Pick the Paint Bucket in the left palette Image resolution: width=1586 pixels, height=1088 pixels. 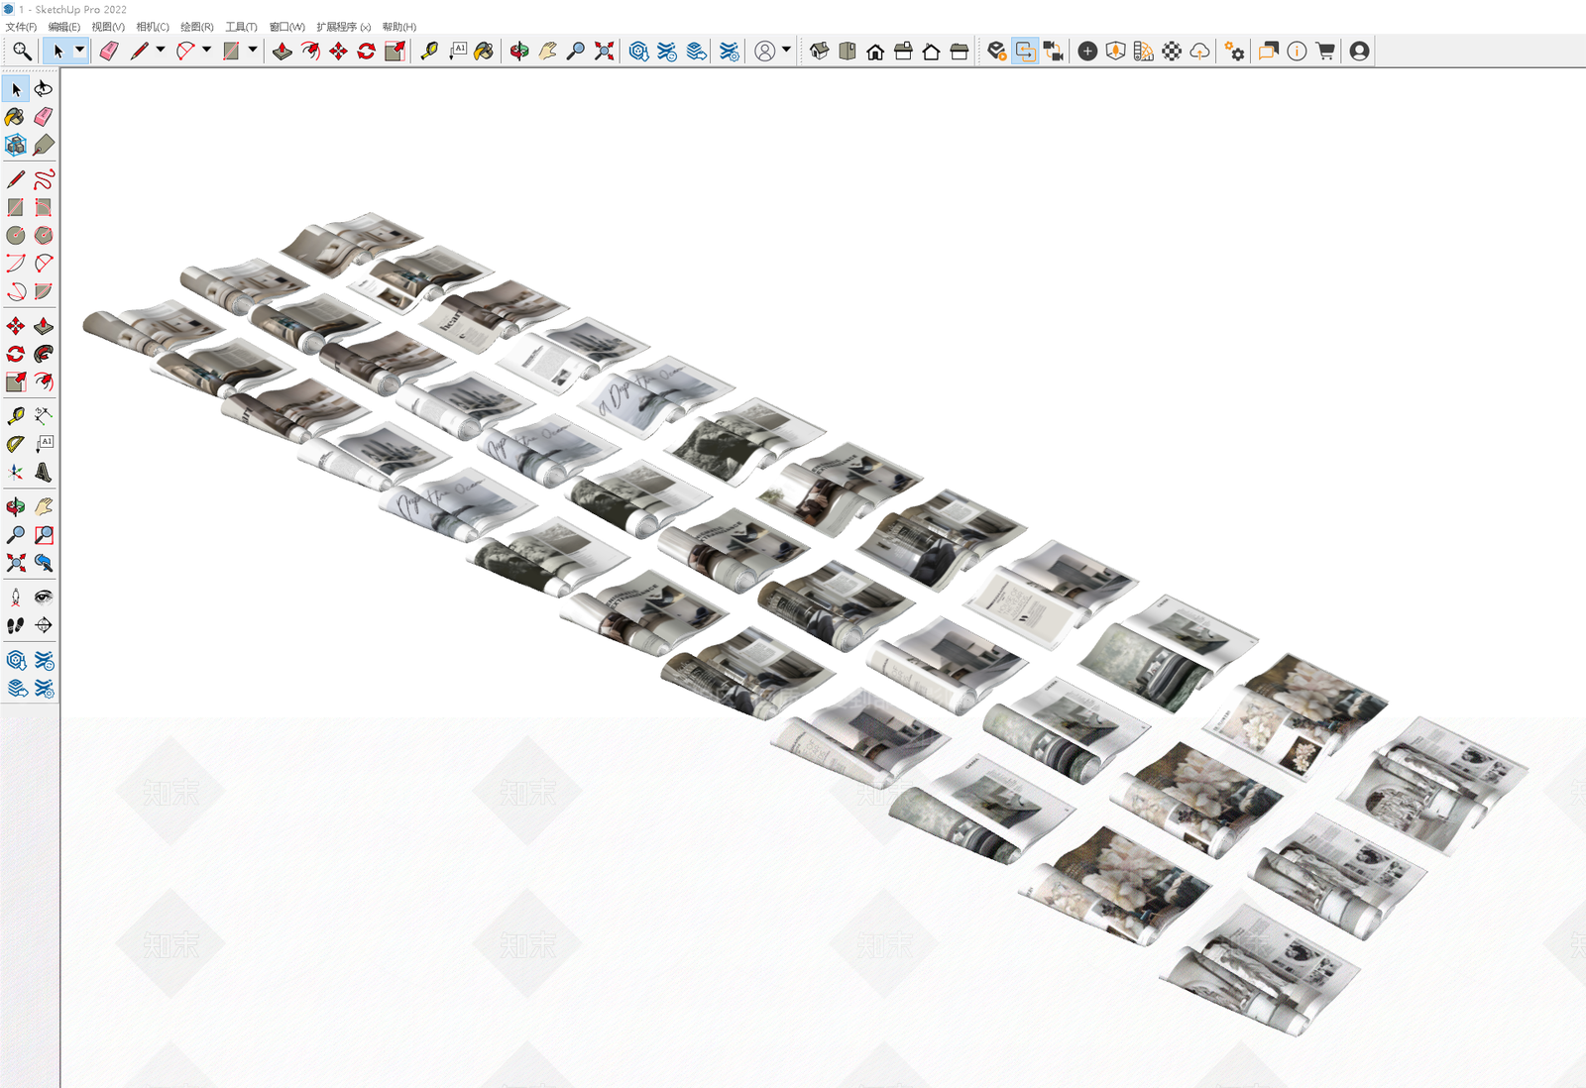coord(16,118)
